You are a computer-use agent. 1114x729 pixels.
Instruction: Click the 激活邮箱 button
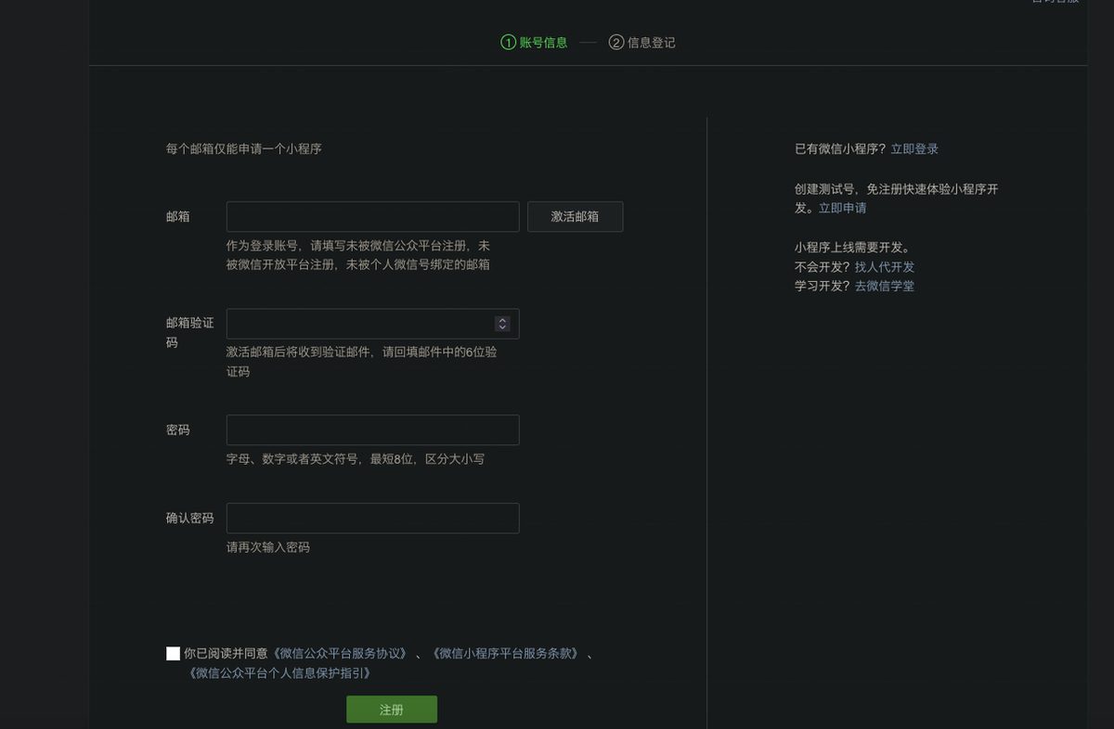click(x=575, y=216)
